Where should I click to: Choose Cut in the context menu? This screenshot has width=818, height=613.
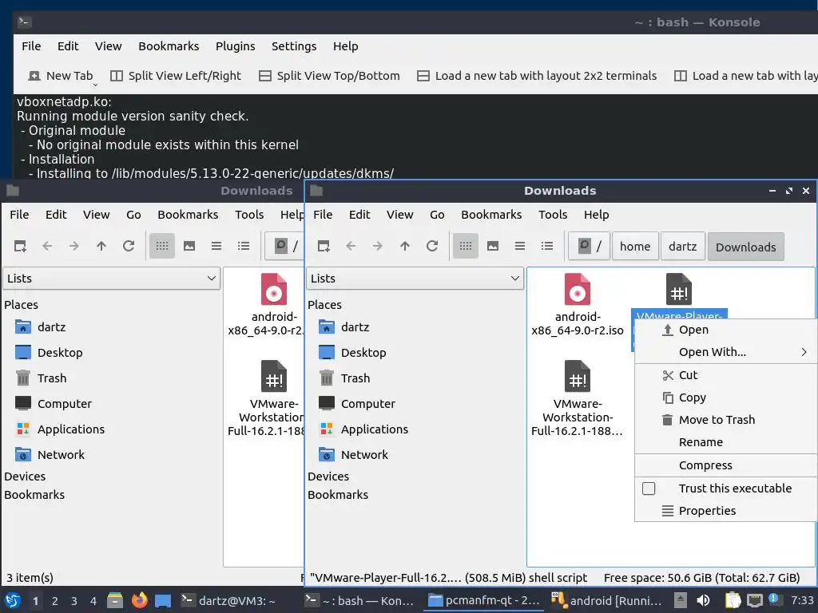click(x=725, y=375)
